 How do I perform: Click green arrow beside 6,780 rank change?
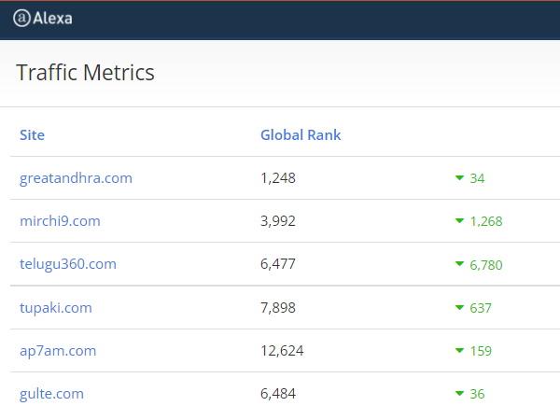pyautogui.click(x=459, y=264)
